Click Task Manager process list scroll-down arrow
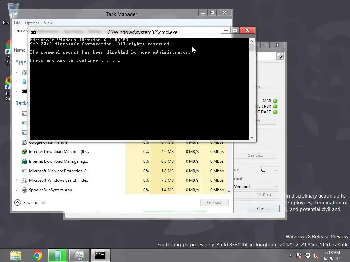The width and height of the screenshot is (350, 262). 229,191
